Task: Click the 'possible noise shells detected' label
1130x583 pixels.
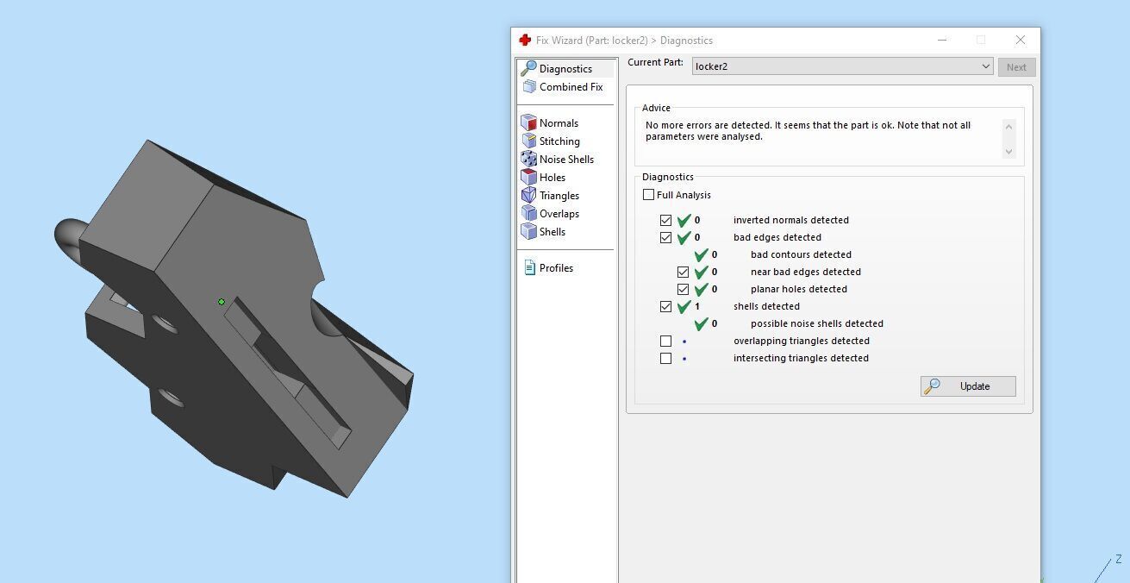Action: (x=817, y=323)
